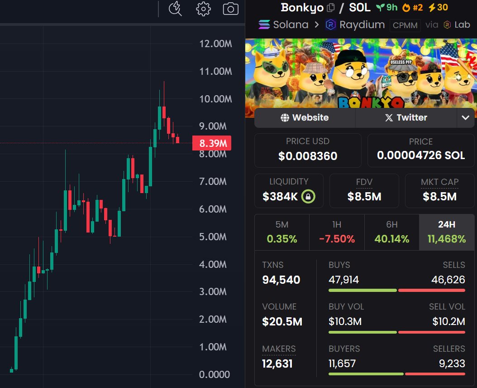Viewport: 477px width, 388px height.
Task: Click the 5.00M price axis label
Action: coord(213,237)
